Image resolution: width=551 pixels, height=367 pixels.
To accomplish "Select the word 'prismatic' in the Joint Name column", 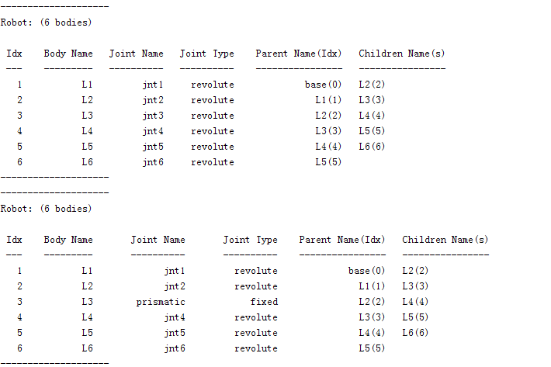I will pos(161,302).
